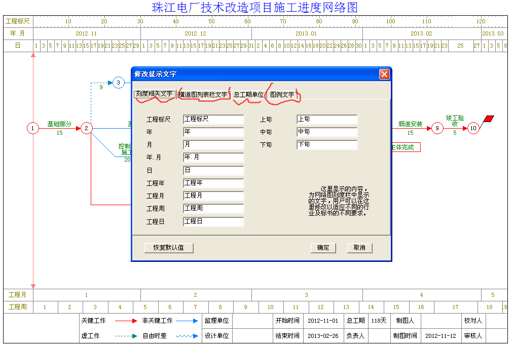Screen dimensions: 514x348
Task: Click the 非关键工作 legend blue arrow
Action: (x=187, y=321)
